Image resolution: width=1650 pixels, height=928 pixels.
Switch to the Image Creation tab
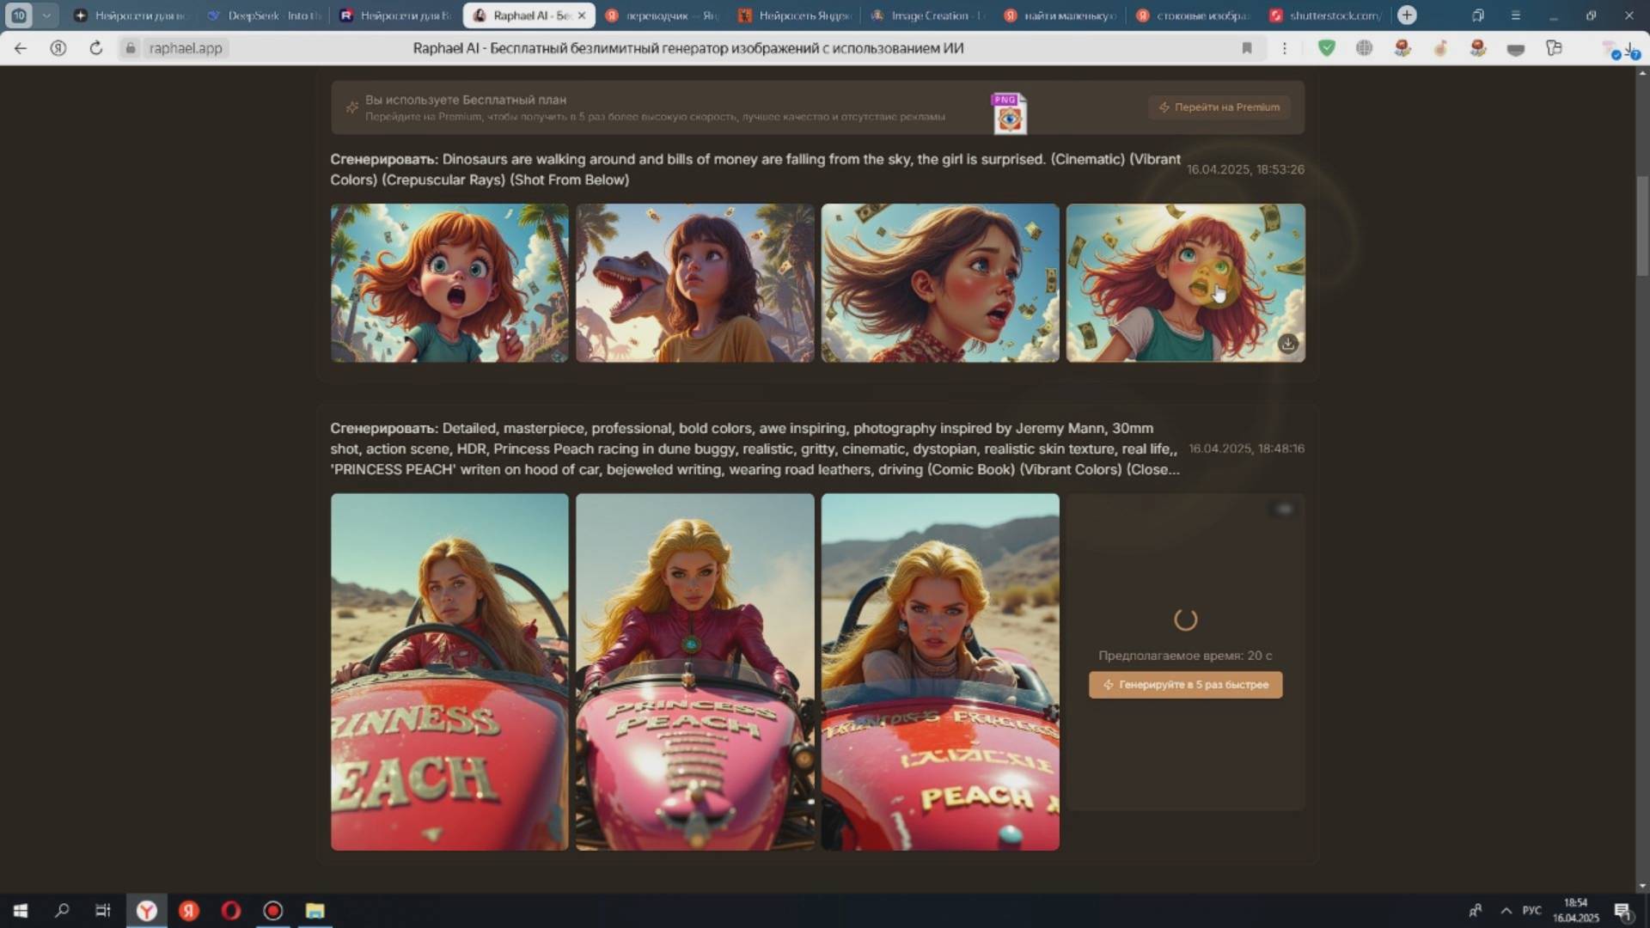coord(928,15)
